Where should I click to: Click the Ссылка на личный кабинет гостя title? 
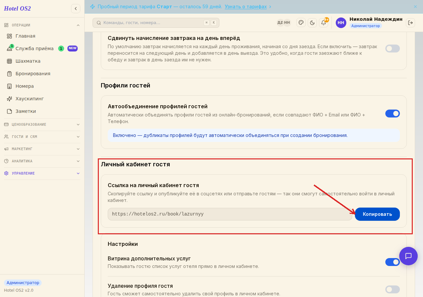click(x=153, y=185)
